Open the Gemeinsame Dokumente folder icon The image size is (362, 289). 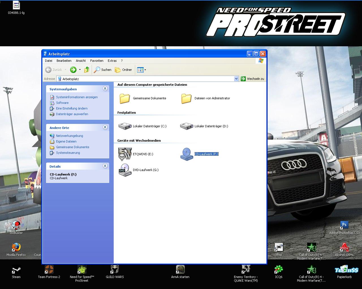click(124, 98)
